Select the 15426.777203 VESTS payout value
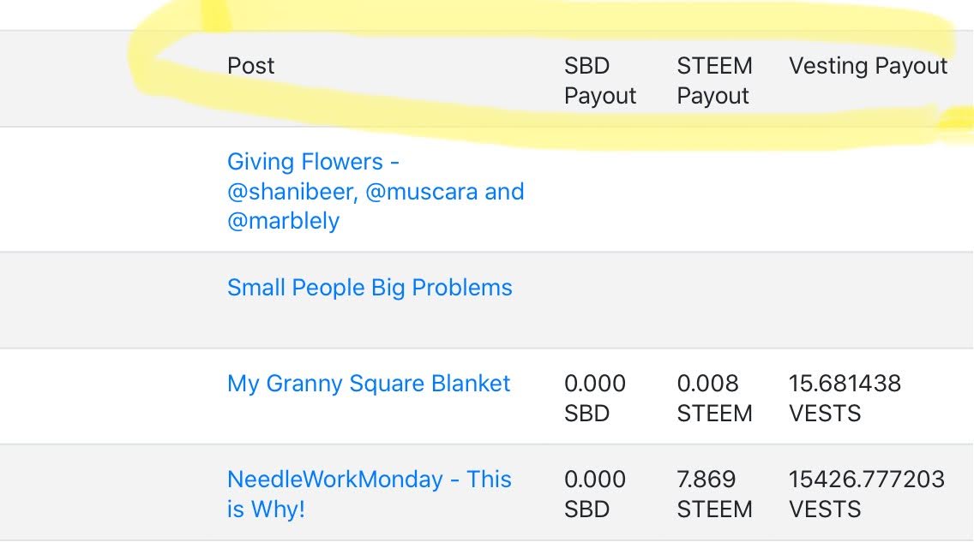 click(x=867, y=494)
